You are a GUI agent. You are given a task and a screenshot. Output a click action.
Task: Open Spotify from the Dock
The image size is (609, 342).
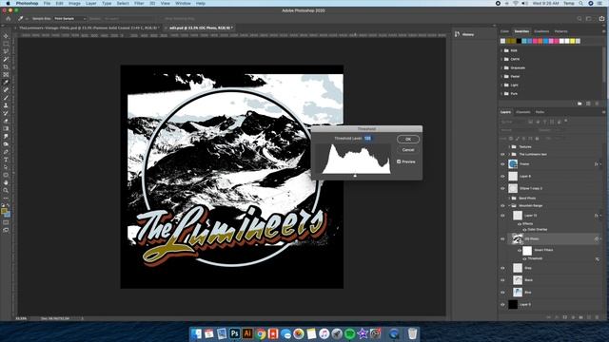[349, 333]
